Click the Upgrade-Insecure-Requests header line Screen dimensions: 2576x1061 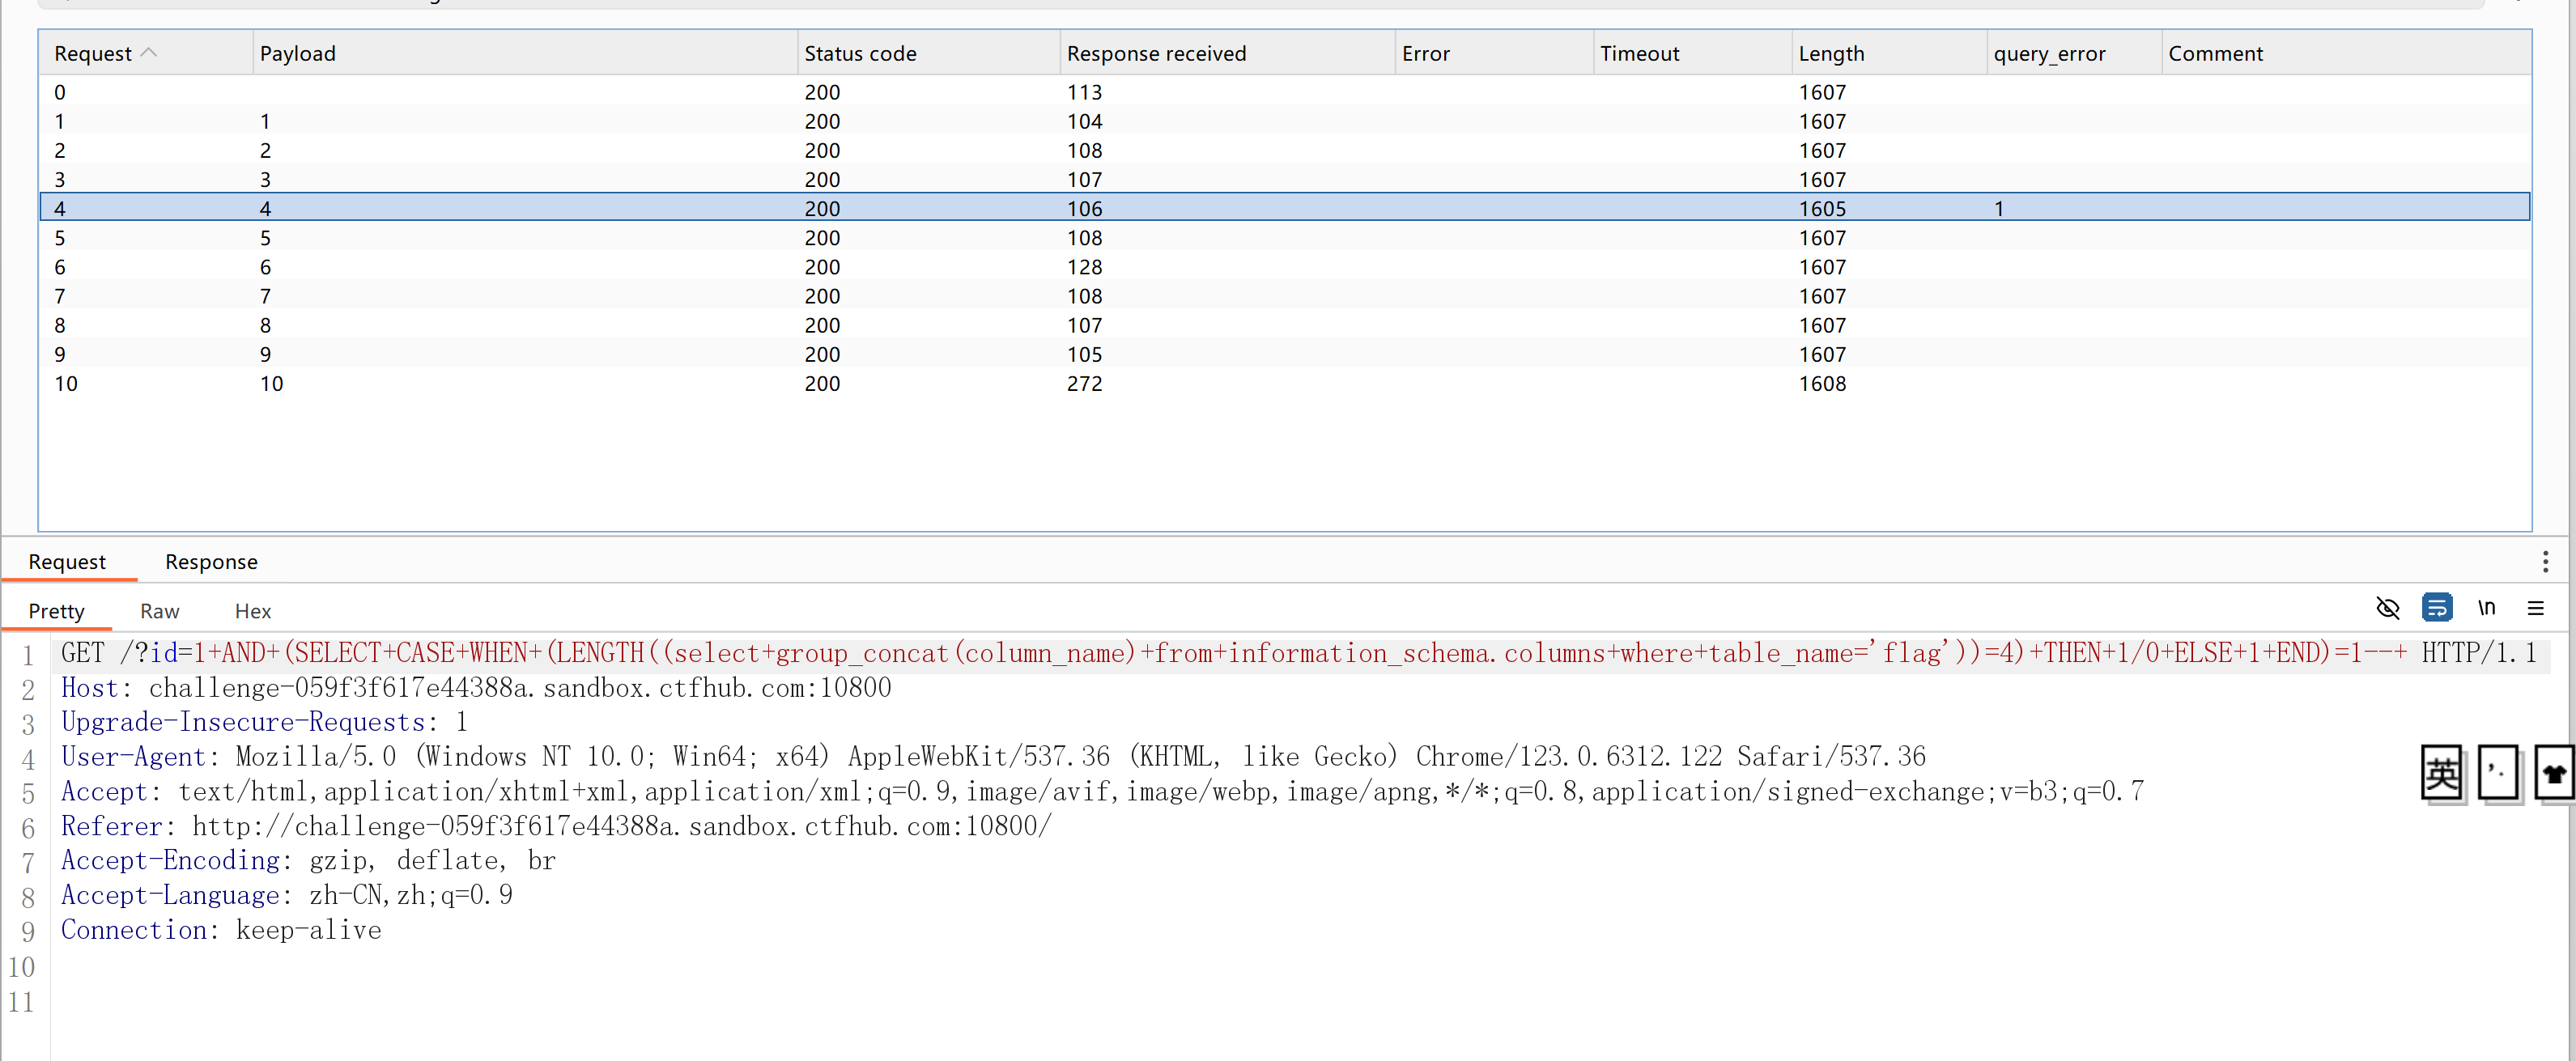[264, 722]
